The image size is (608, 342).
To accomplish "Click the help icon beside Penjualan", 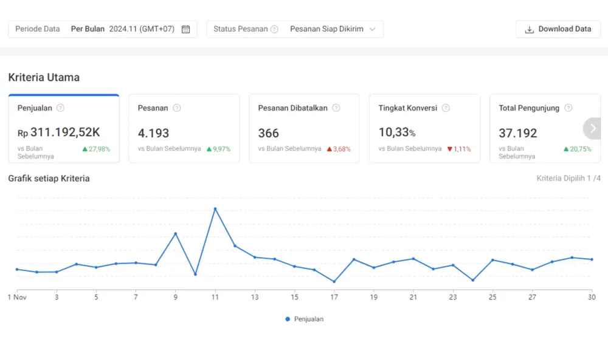I will (x=60, y=108).
